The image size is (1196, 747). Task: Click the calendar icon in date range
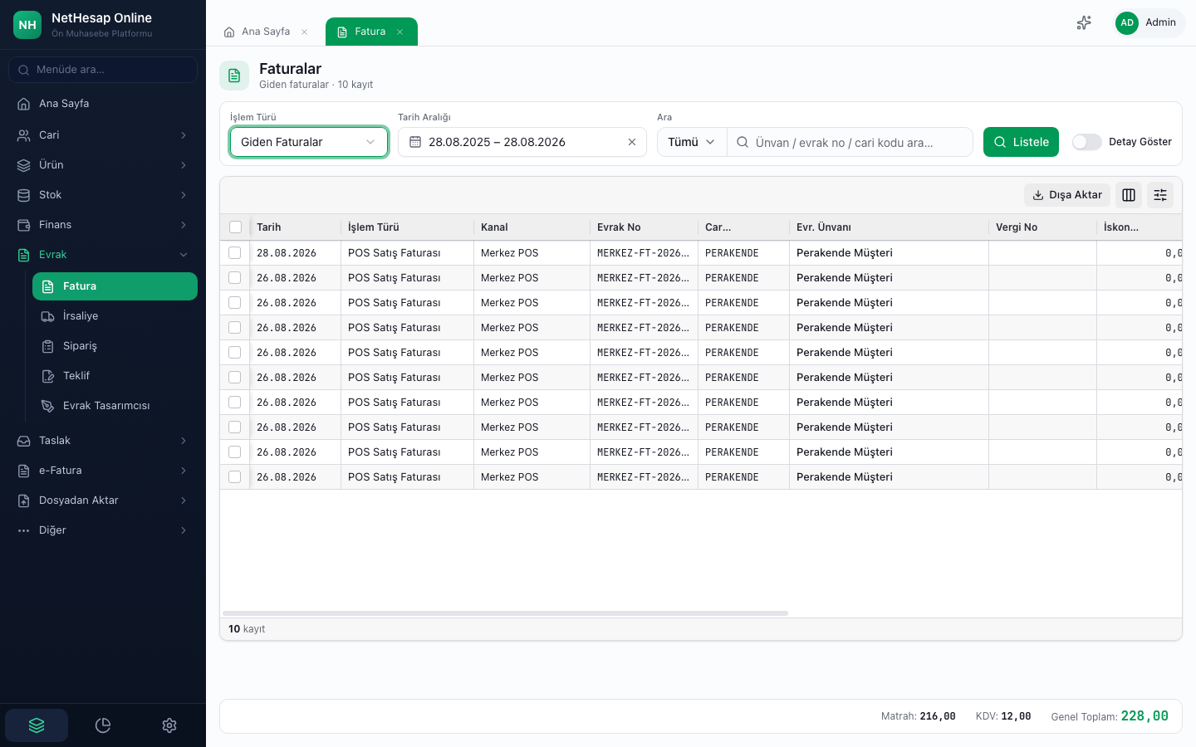tap(415, 142)
